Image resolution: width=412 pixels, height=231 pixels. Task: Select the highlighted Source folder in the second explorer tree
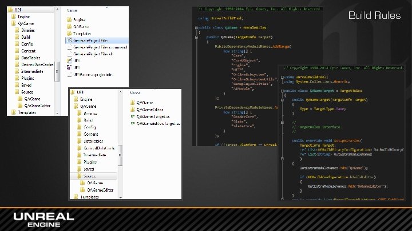(93, 176)
